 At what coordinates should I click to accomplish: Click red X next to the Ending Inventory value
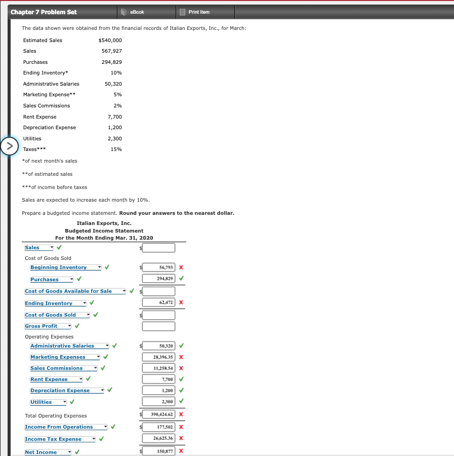pyautogui.click(x=181, y=302)
